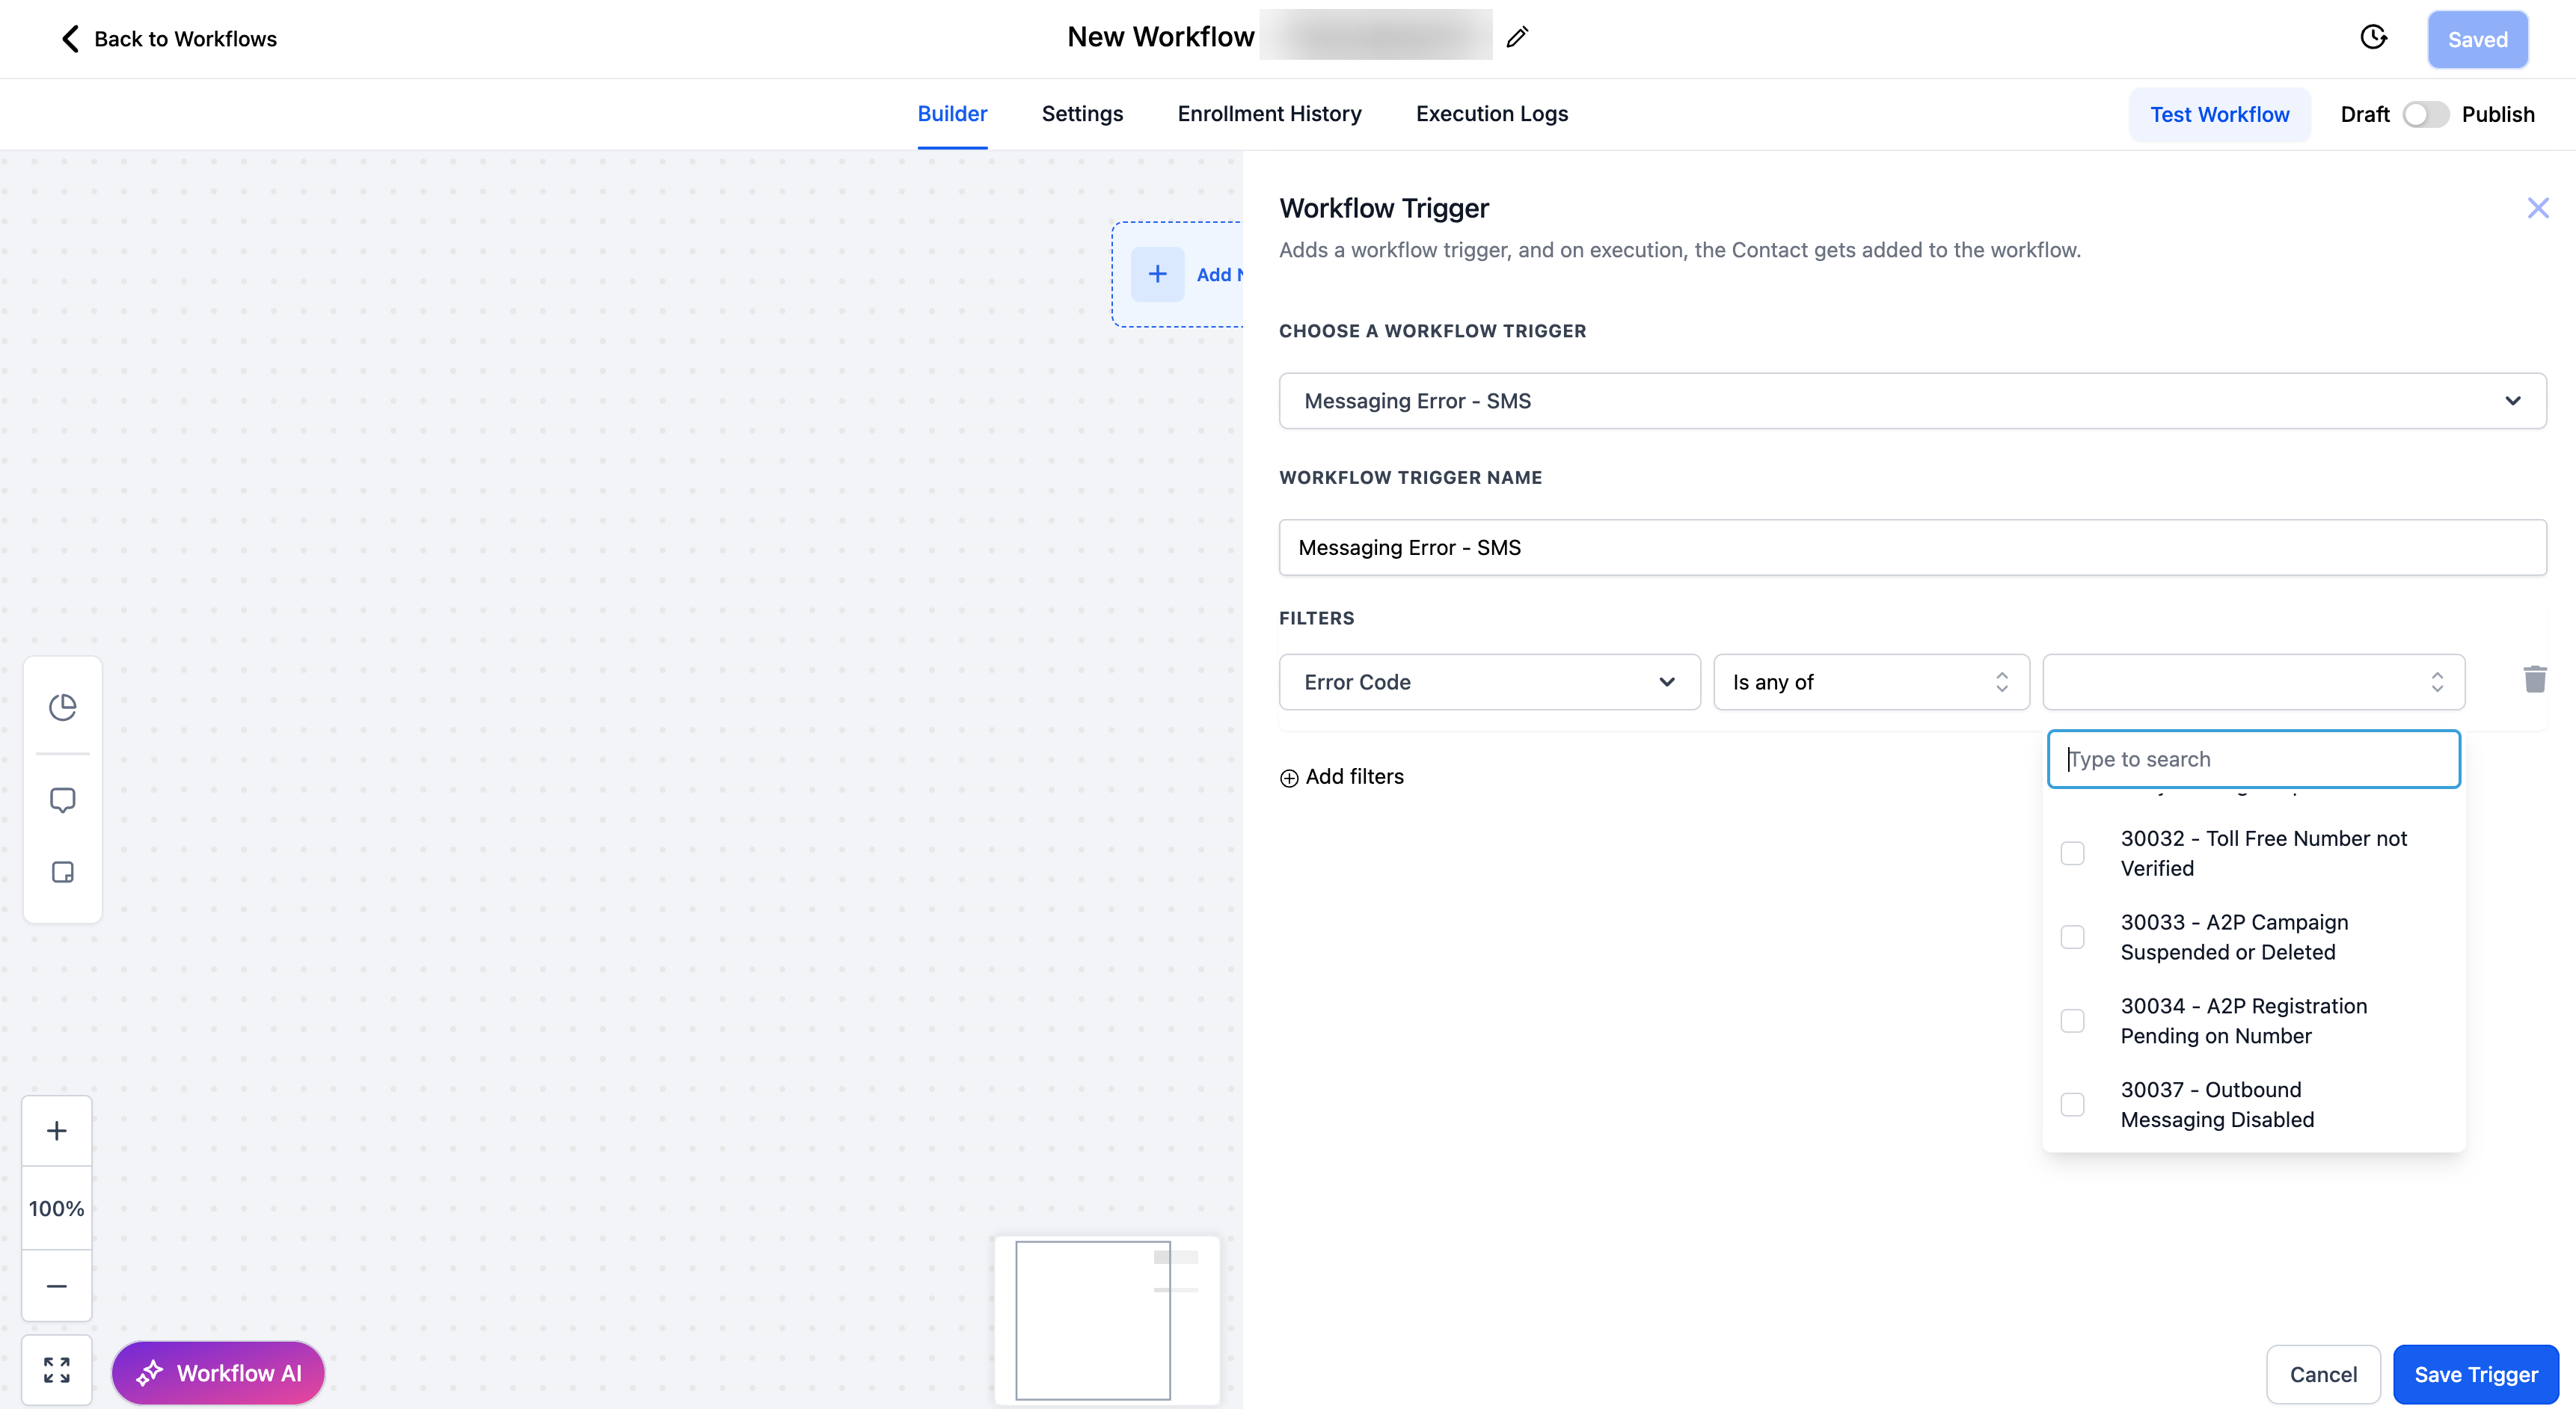The image size is (2576, 1409).
Task: Click the Type to search field
Action: (x=2253, y=759)
